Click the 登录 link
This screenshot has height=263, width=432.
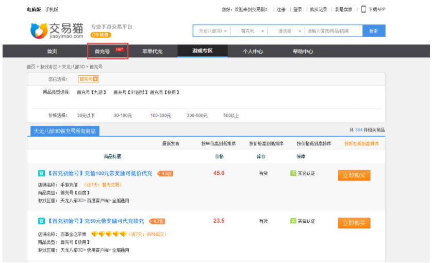click(298, 10)
